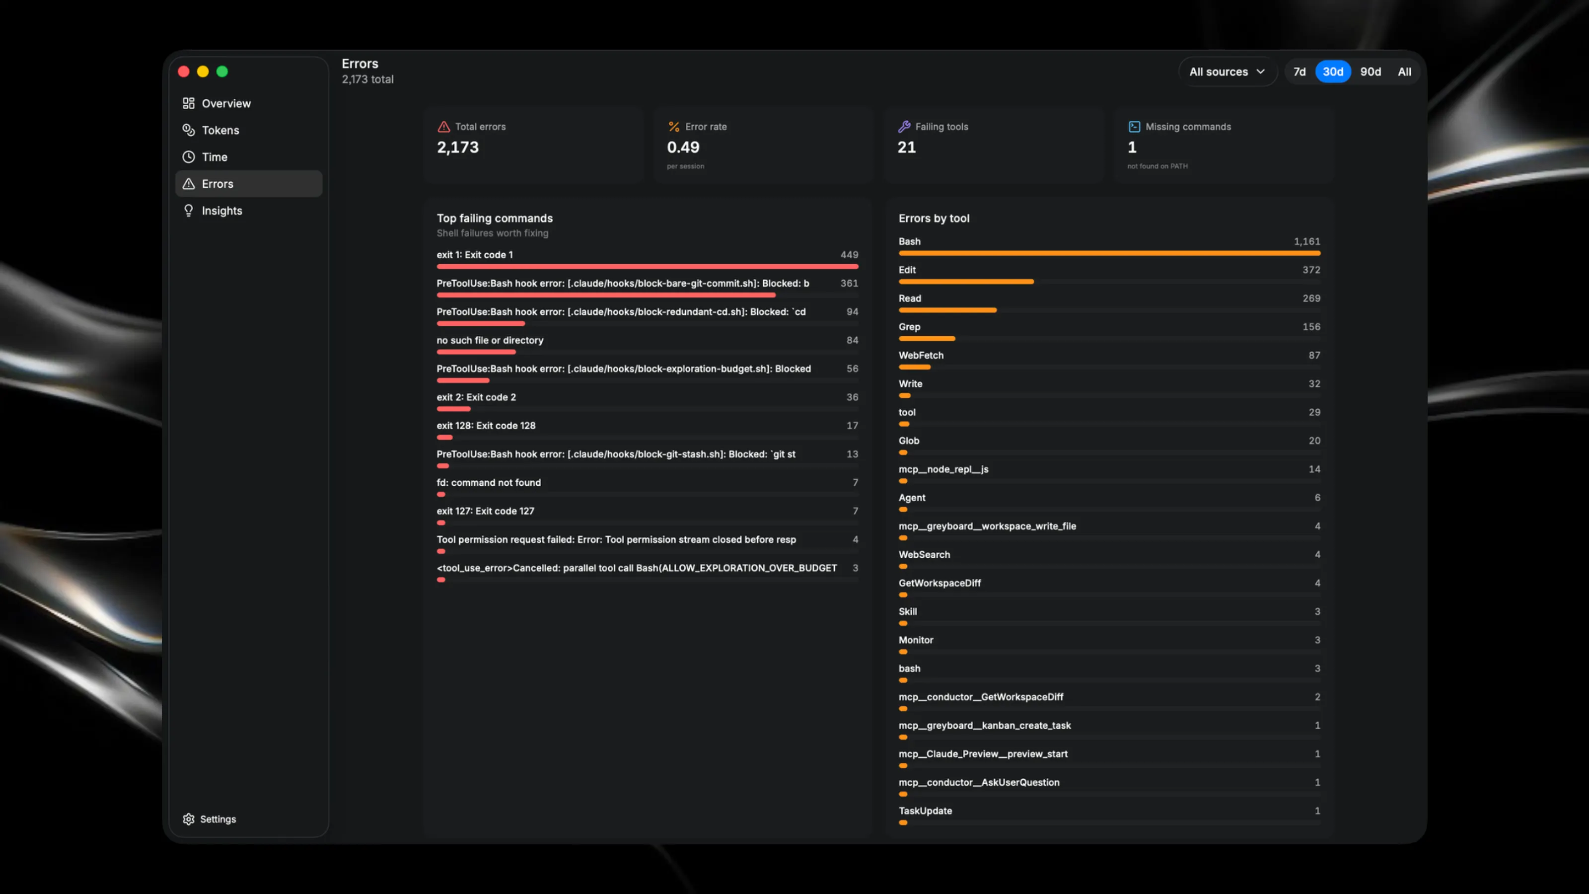Click the Insights lightbulb icon
The image size is (1589, 894).
coord(188,211)
